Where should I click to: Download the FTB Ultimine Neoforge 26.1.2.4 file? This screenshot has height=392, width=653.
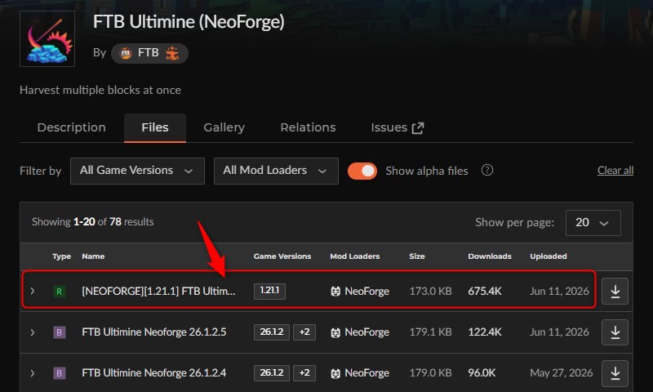615,373
